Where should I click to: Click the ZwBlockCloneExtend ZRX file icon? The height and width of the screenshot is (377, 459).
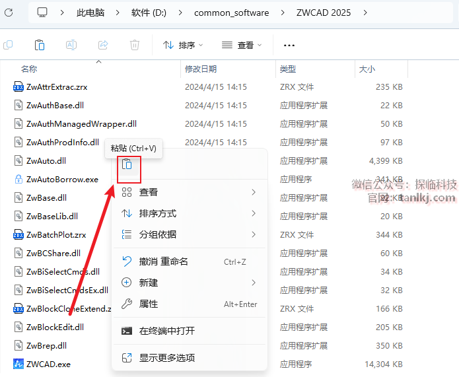pyautogui.click(x=18, y=308)
